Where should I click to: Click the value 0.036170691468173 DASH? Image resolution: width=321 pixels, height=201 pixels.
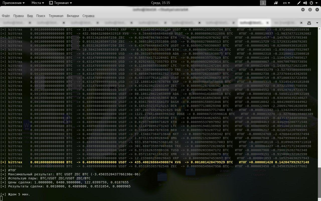157,102
